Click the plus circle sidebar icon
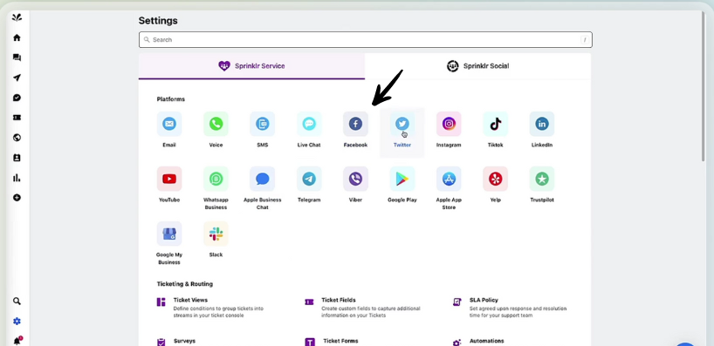Viewport: 714px width, 346px height. pos(17,198)
